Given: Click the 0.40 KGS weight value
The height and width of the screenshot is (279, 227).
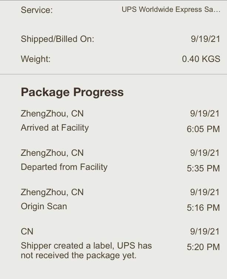Looking at the screenshot, I should click(x=201, y=59).
